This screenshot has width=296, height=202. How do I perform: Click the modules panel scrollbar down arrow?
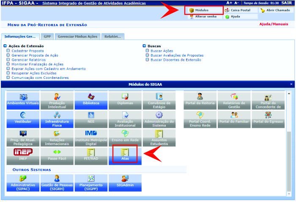point(289,194)
